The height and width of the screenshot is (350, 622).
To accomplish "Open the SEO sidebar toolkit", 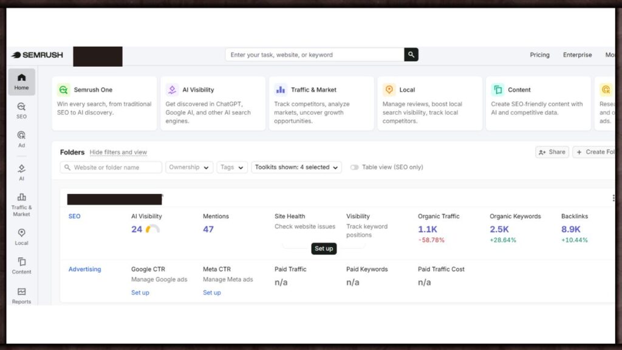I will coord(21,111).
